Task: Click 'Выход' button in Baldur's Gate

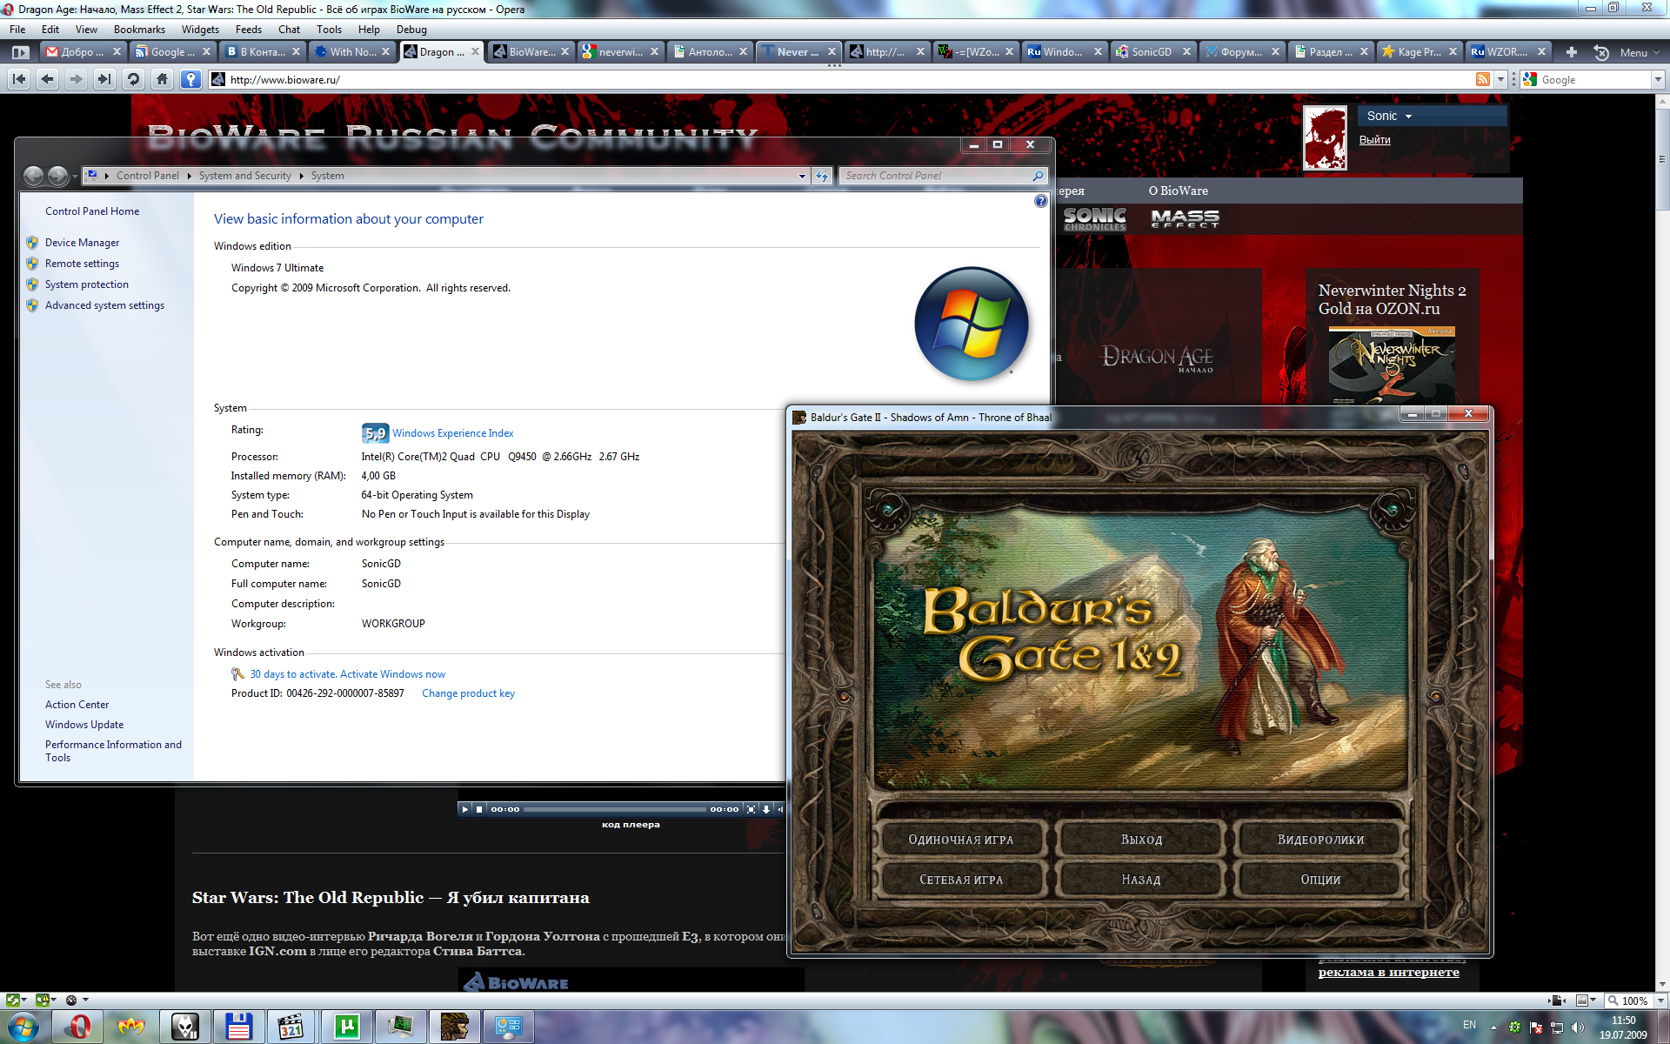Action: point(1141,840)
